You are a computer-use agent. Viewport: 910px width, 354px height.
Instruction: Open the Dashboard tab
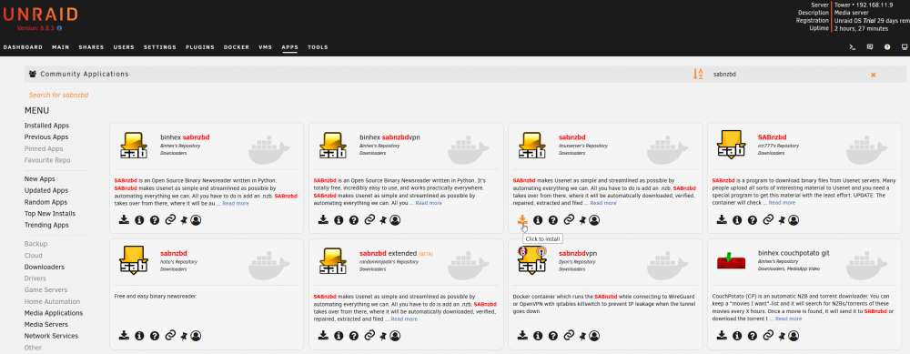coord(24,47)
